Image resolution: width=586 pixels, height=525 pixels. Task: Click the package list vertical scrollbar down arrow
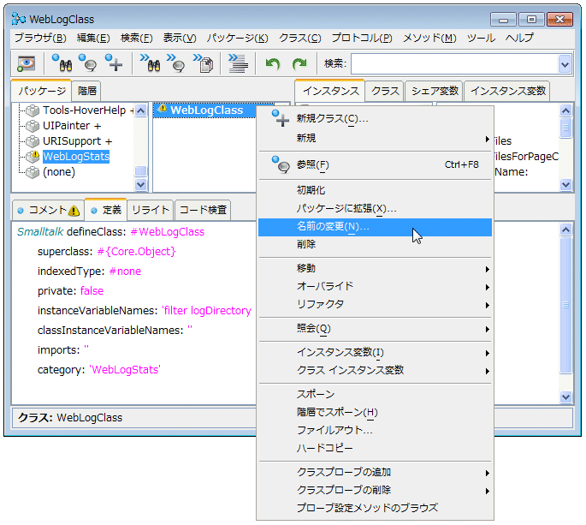pos(140,184)
